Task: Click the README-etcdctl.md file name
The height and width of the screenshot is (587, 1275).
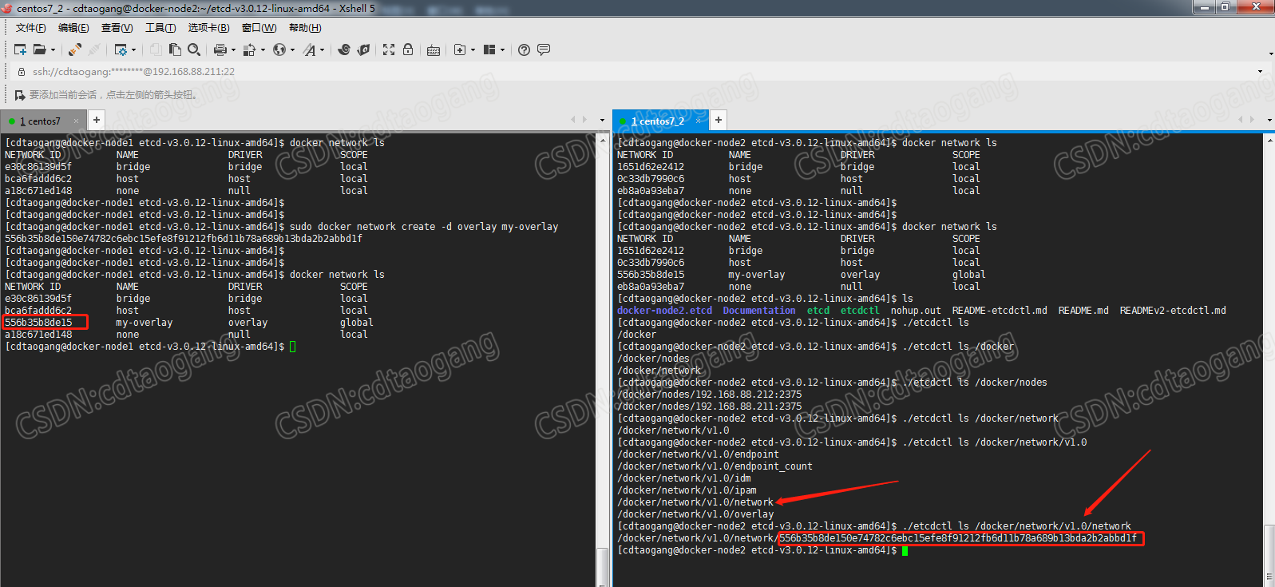Action: 1000,311
